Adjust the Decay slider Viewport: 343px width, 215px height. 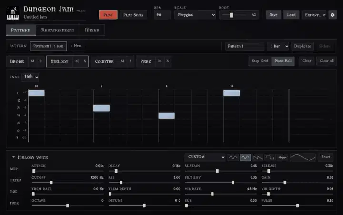tap(144, 171)
